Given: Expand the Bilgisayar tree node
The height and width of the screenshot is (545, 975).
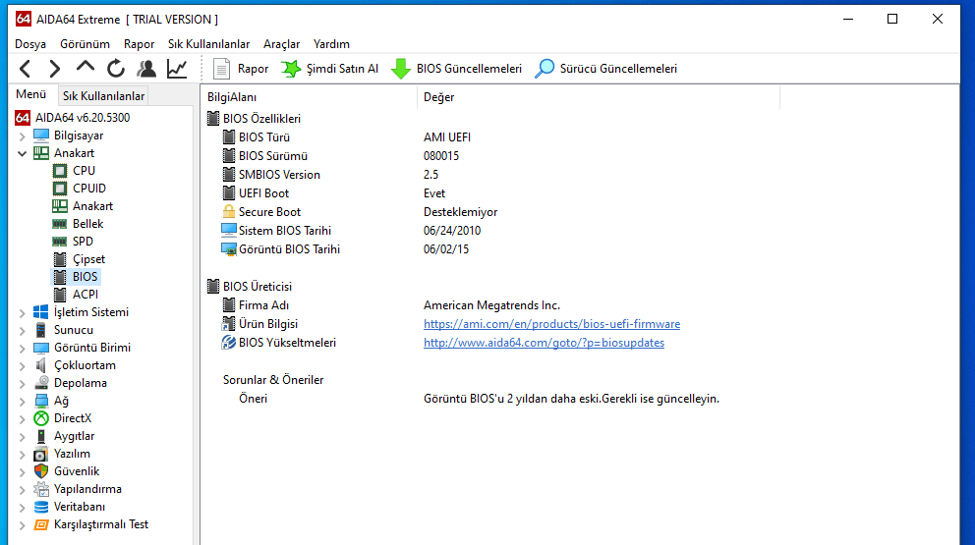Looking at the screenshot, I should click(23, 136).
